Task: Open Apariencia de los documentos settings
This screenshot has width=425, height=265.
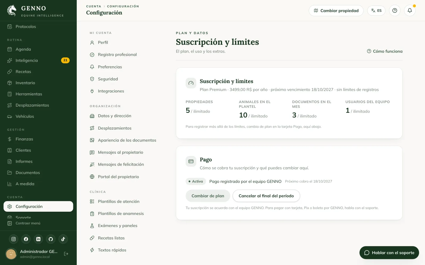Action: pyautogui.click(x=124, y=140)
